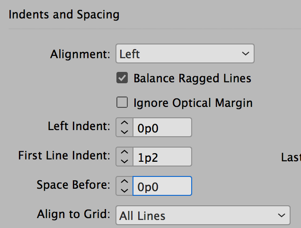Decrease Left Indent with the down arrow

[x=124, y=132]
